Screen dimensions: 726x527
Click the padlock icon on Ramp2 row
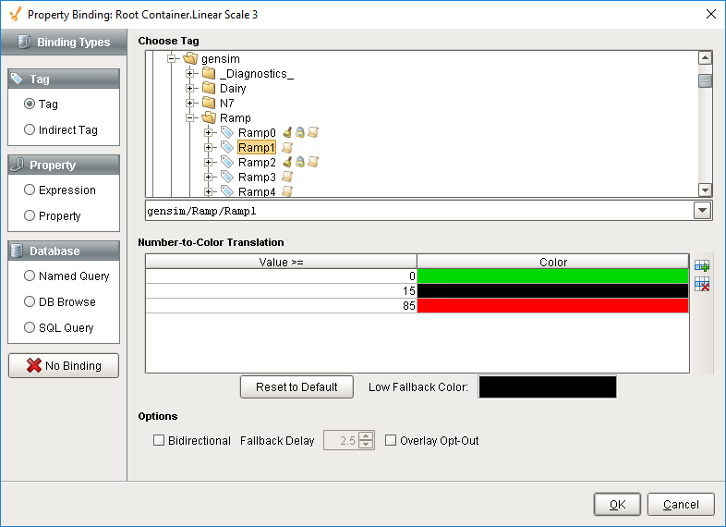pyautogui.click(x=300, y=162)
